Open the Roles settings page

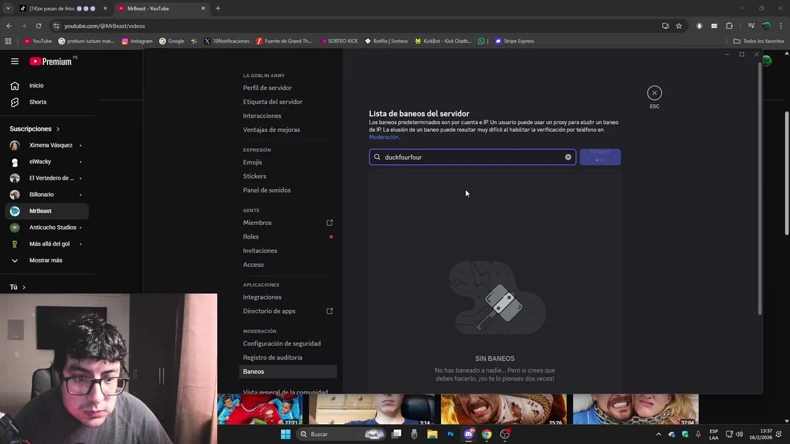[x=251, y=237]
